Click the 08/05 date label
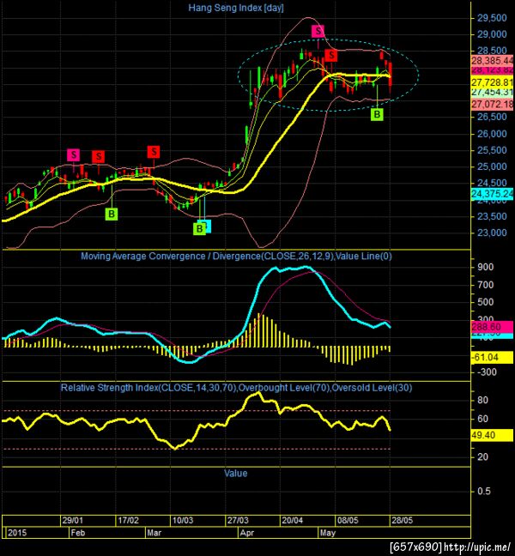Screen dimensions: 515x556 [x=348, y=521]
